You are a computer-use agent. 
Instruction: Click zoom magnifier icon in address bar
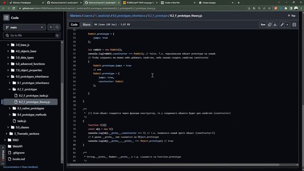[x=259, y=9]
